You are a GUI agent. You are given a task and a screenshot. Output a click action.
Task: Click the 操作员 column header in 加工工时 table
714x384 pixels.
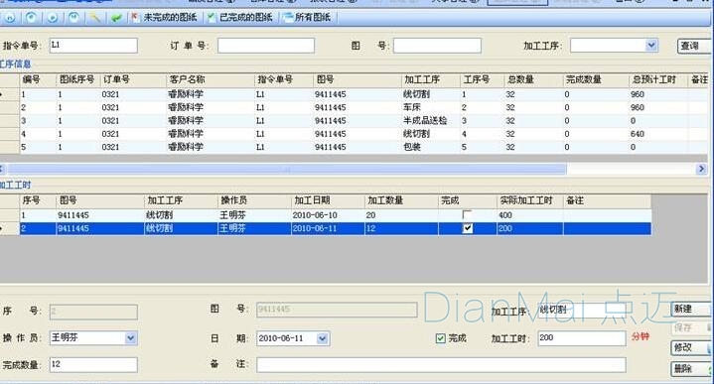(254, 200)
